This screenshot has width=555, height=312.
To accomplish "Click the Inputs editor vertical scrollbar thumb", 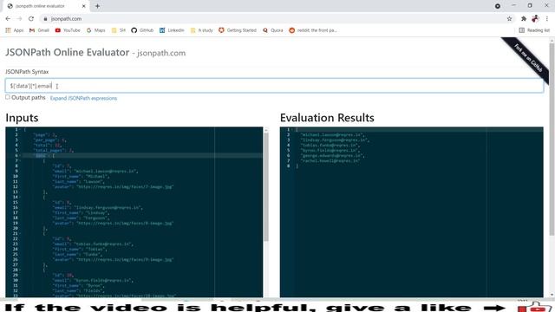I will [x=266, y=186].
